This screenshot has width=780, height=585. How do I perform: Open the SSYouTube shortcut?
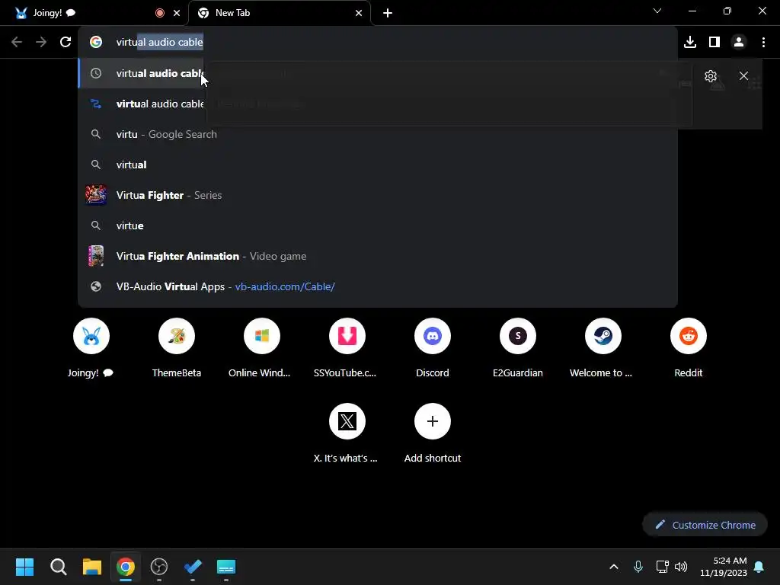347,348
